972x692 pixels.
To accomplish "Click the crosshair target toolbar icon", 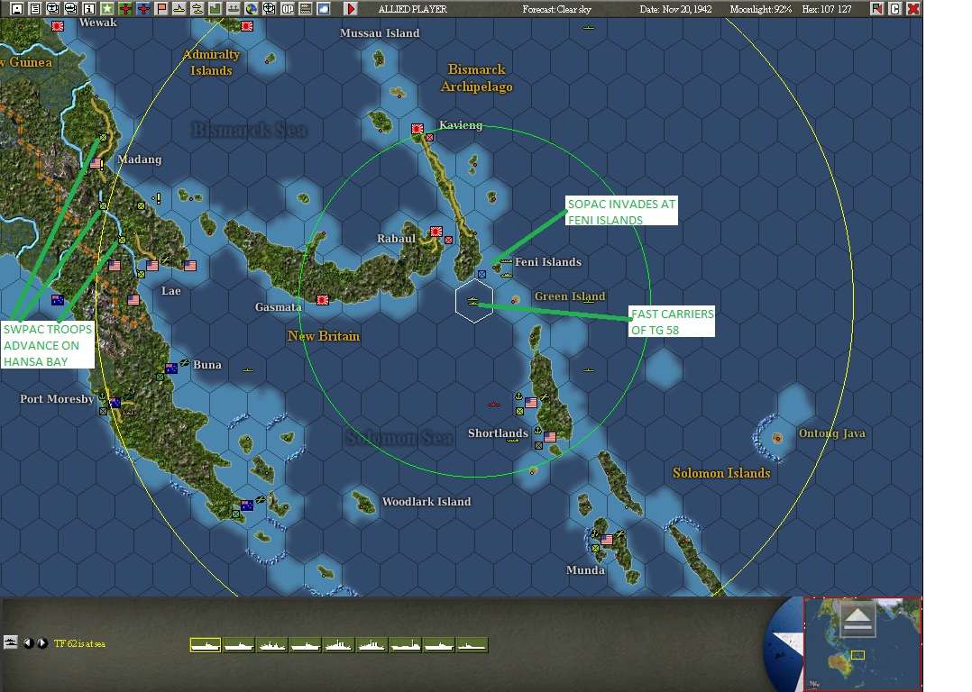I will [x=269, y=9].
